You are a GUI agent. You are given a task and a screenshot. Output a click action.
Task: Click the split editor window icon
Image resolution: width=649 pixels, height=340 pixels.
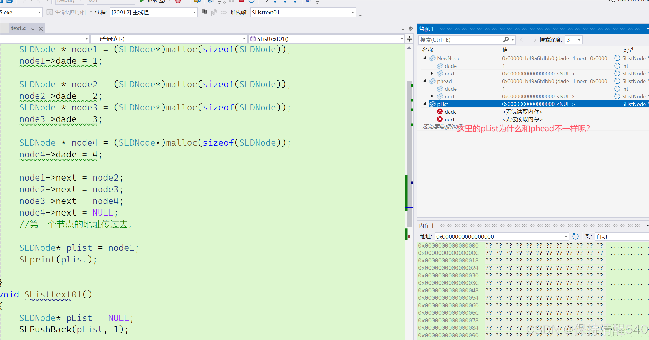point(410,39)
